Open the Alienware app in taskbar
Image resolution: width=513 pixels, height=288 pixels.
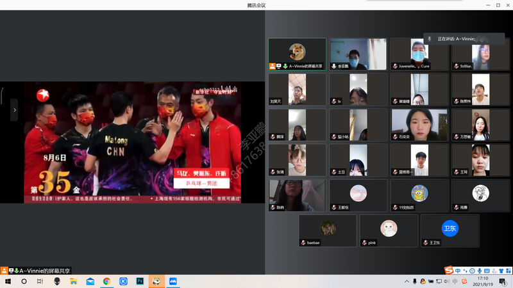[57, 281]
